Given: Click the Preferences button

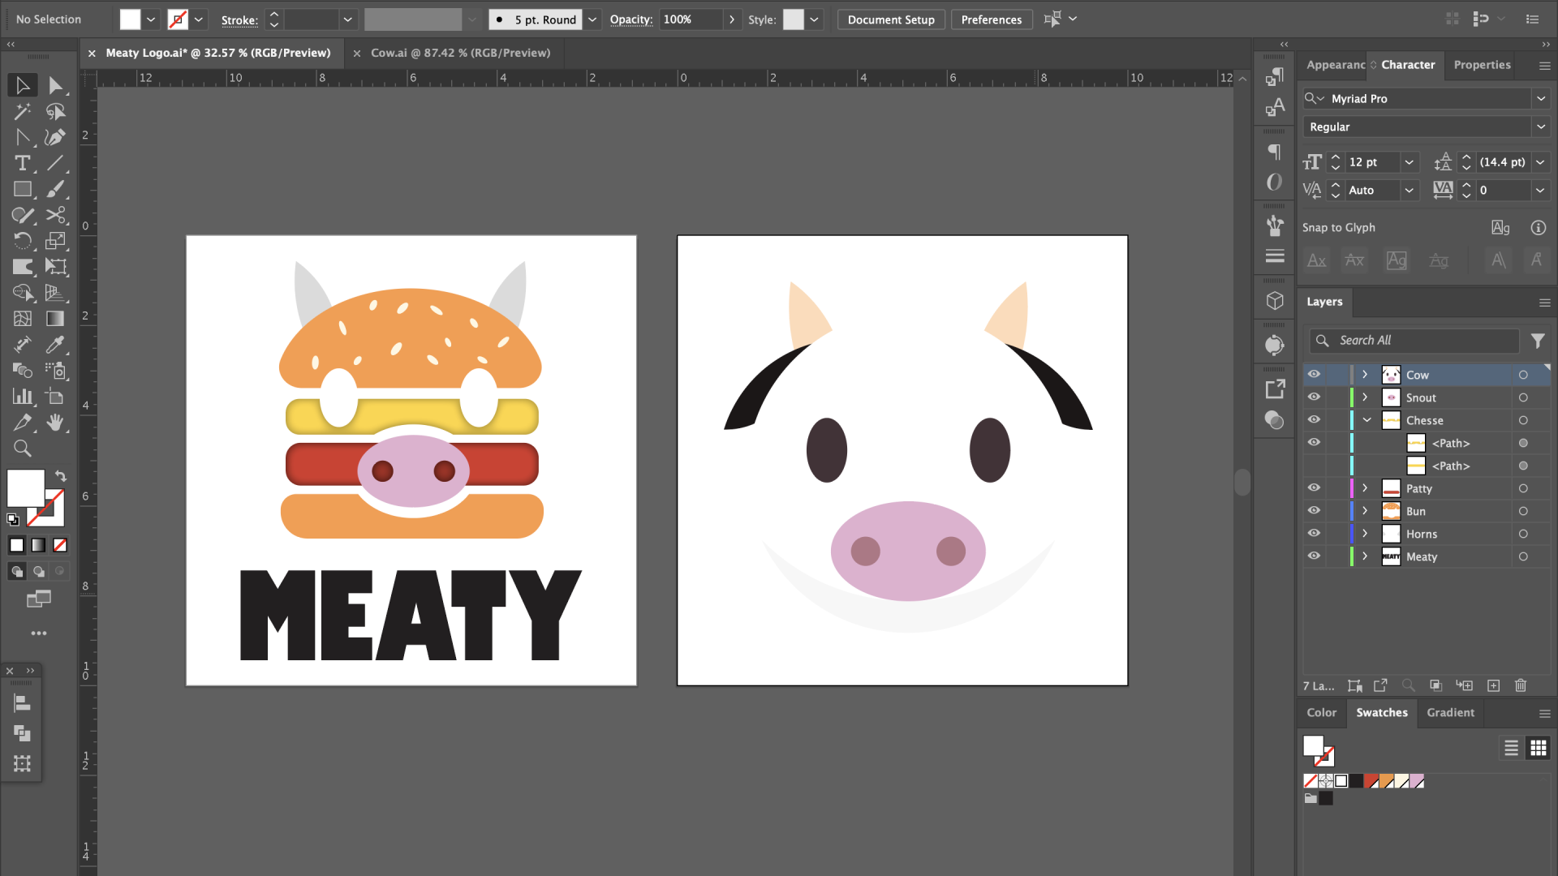Looking at the screenshot, I should 991,19.
